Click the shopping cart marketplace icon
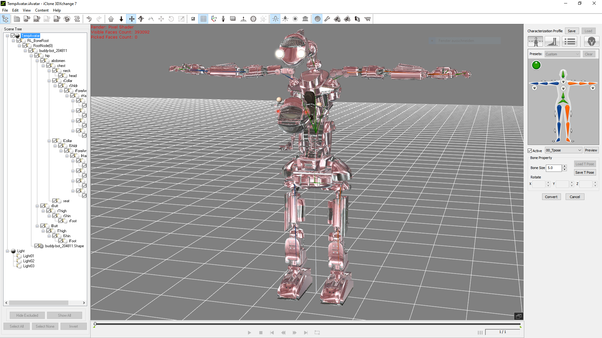602x338 pixels. (x=367, y=19)
